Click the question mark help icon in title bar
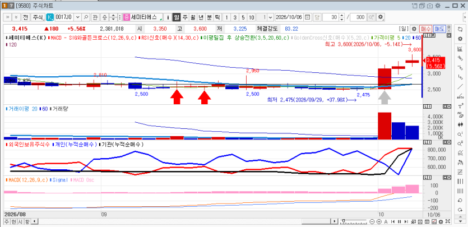The height and width of the screenshot is (227, 468). (11, 6)
